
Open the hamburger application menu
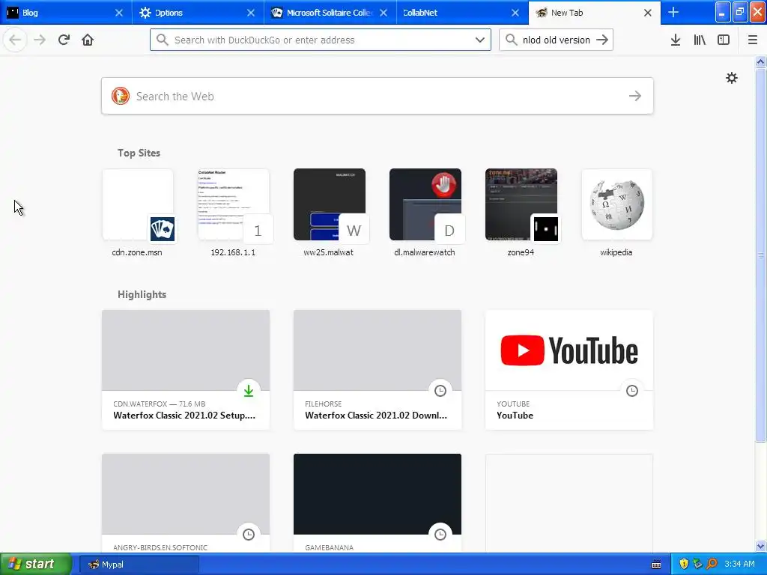pyautogui.click(x=752, y=40)
